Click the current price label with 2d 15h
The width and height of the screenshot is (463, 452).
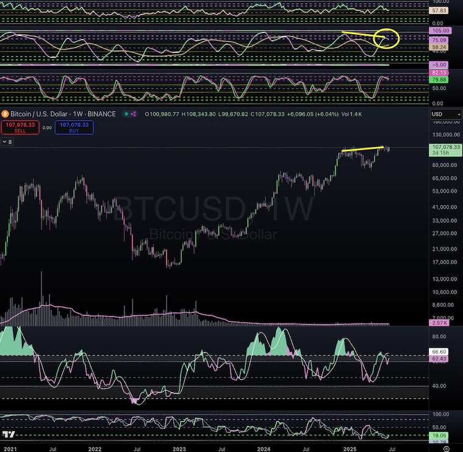445,150
